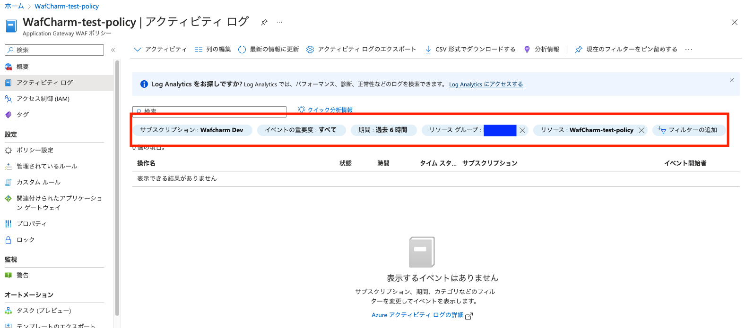Image resolution: width=746 pixels, height=328 pixels.
Task: Close the activity log blade
Action: (x=734, y=22)
